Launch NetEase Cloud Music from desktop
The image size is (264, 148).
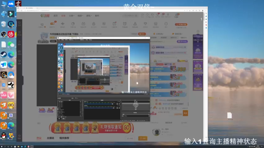11,34
